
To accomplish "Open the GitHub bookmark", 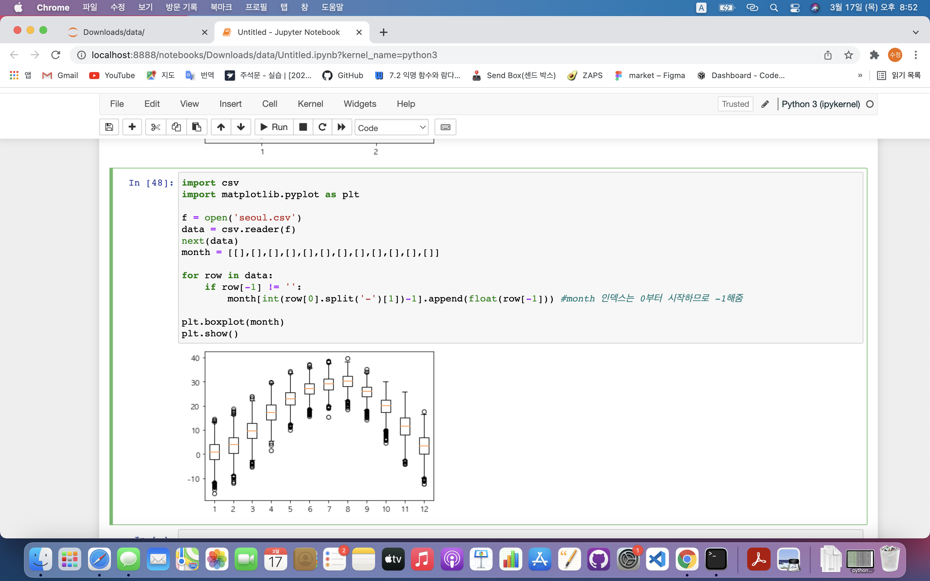I will (343, 75).
